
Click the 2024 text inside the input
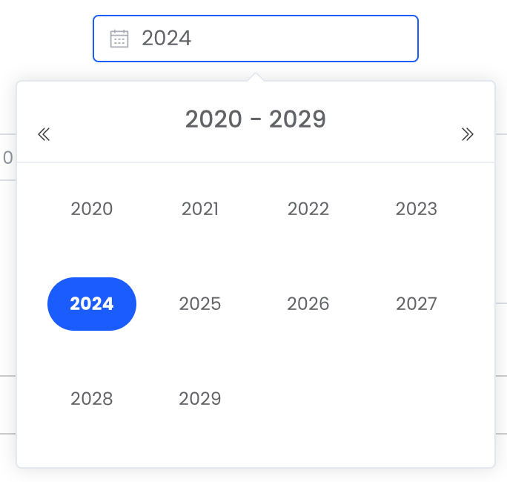pyautogui.click(x=167, y=38)
